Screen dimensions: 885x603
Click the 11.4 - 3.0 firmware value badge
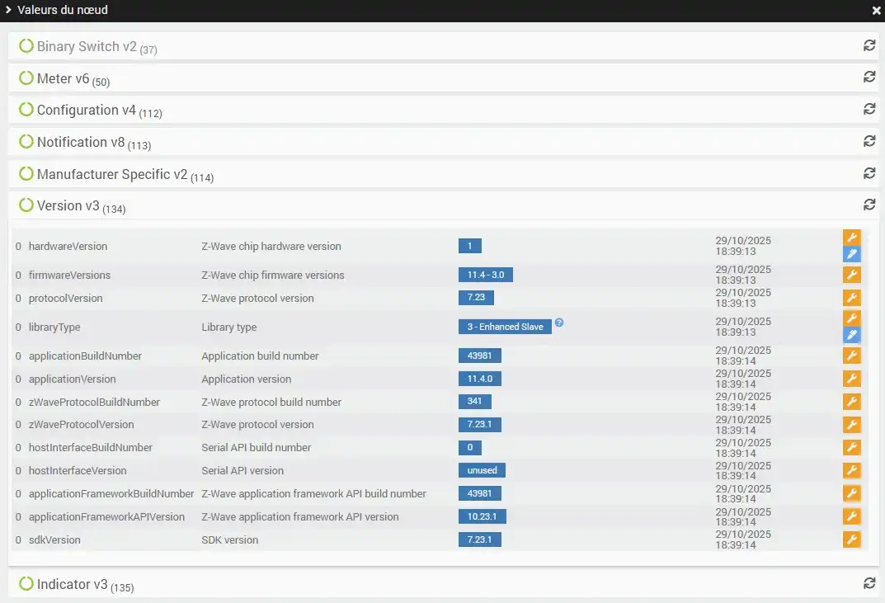tap(486, 275)
